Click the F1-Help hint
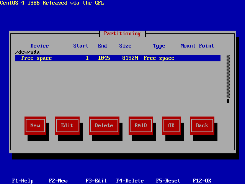Viewport: 245px width, 184px height. 23,181
